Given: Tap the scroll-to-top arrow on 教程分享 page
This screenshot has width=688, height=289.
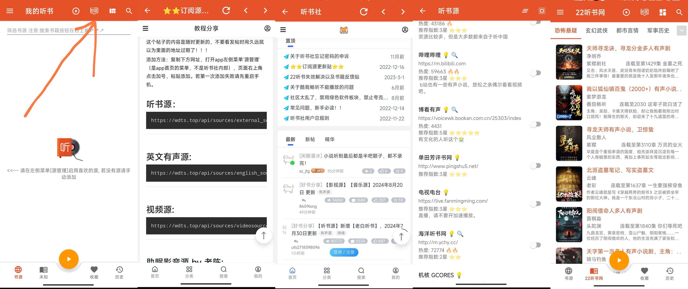Looking at the screenshot, I should coord(264,235).
